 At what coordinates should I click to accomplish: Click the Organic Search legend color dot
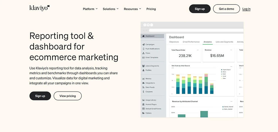tap(222, 70)
